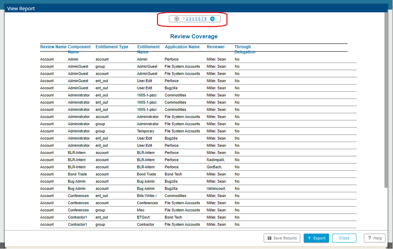Click the Reviewer column header

pos(216,47)
